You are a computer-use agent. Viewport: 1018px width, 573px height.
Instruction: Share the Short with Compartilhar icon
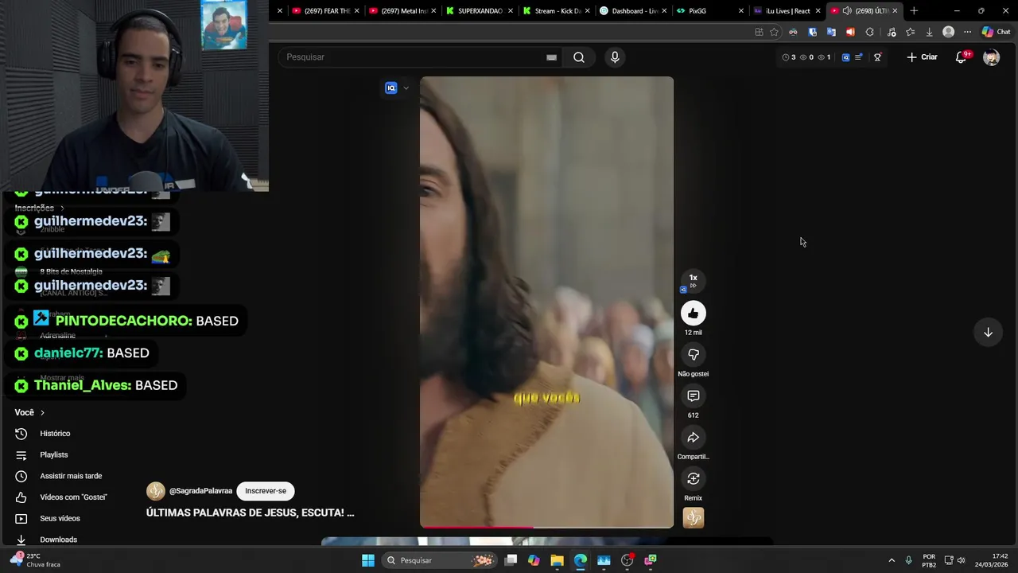click(x=694, y=438)
